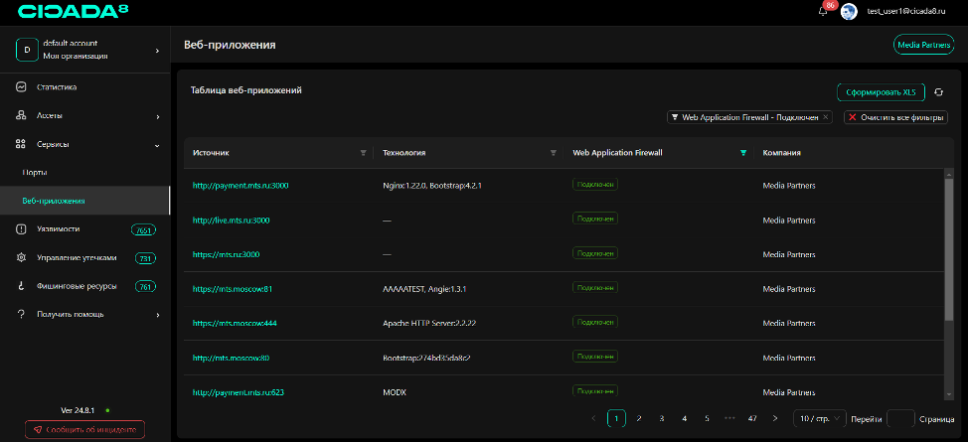Open the page size dropdown 10 / стр.

820,419
